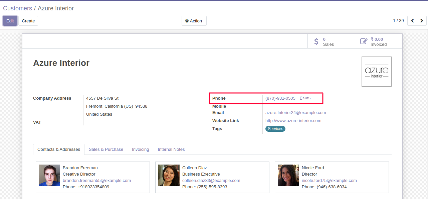This screenshot has height=199, width=428.
Task: Open the Internal Notes tab
Action: pyautogui.click(x=171, y=150)
